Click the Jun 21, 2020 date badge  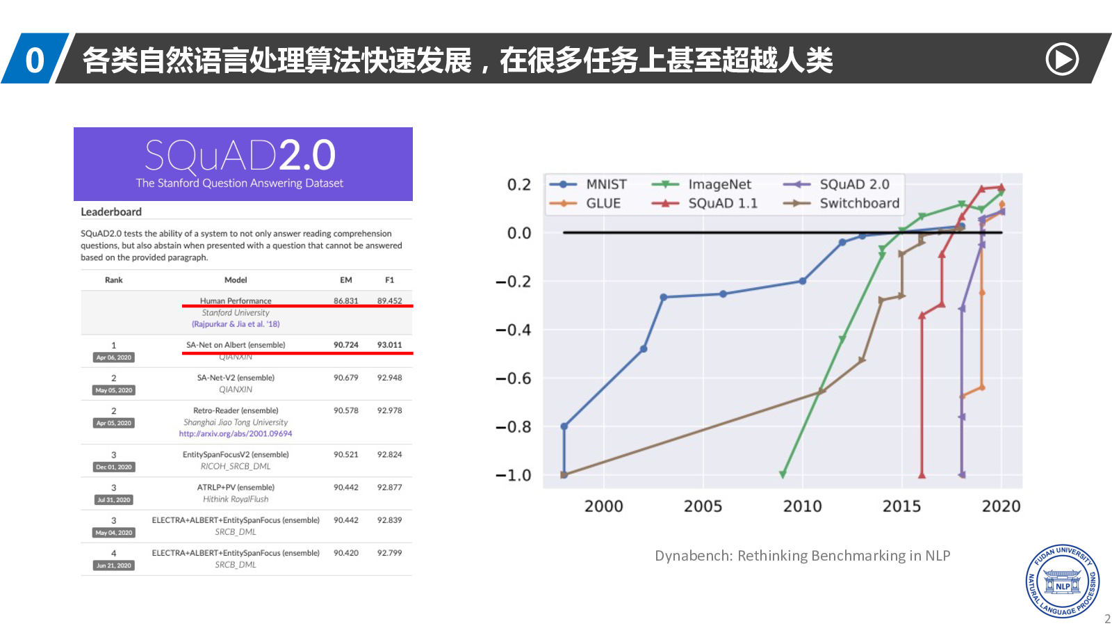pyautogui.click(x=114, y=565)
